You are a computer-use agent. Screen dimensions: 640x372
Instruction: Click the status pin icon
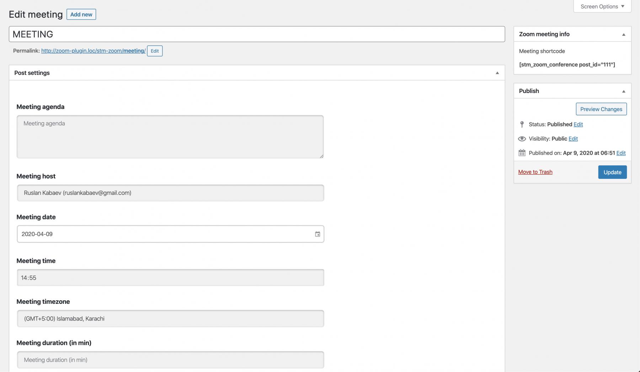[x=522, y=124]
